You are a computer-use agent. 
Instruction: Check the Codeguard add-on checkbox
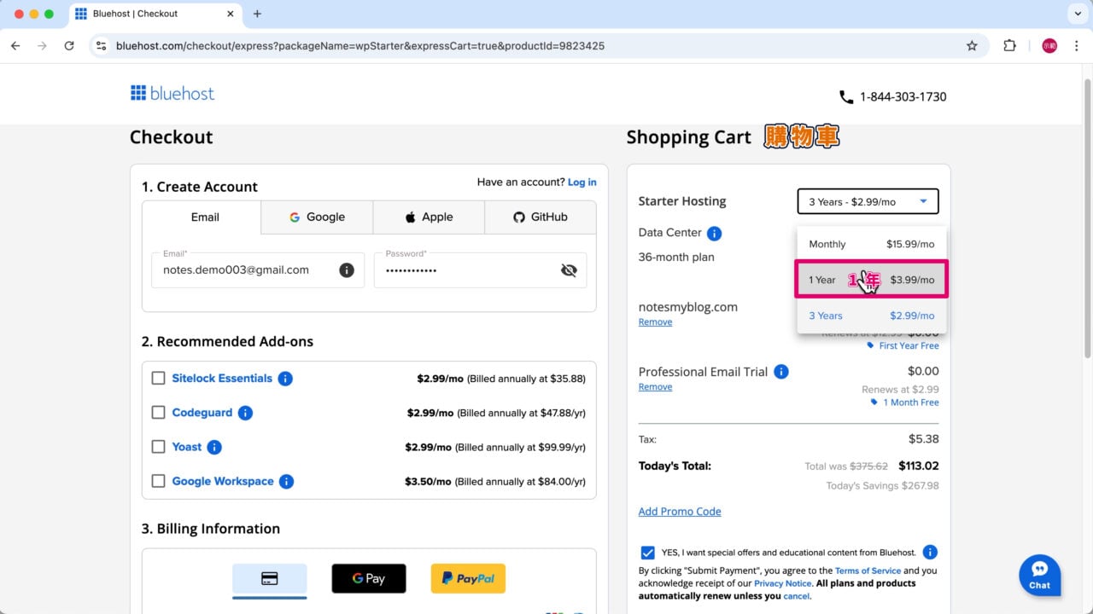point(158,413)
